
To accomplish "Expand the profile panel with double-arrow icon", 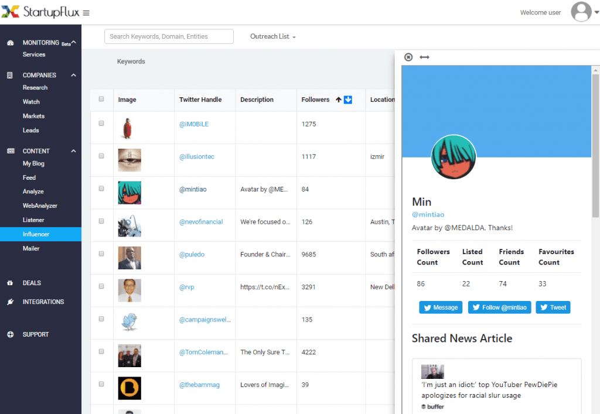I will click(424, 57).
